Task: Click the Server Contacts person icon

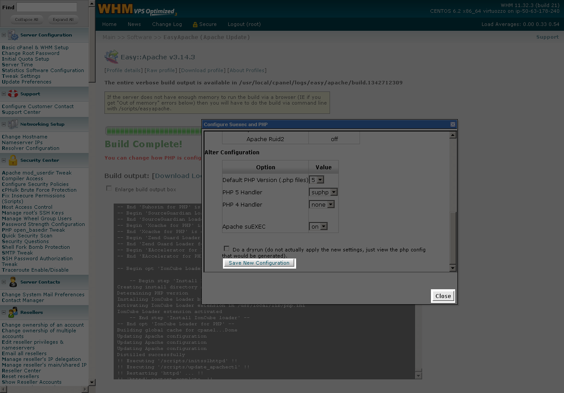Action: pyautogui.click(x=13, y=282)
